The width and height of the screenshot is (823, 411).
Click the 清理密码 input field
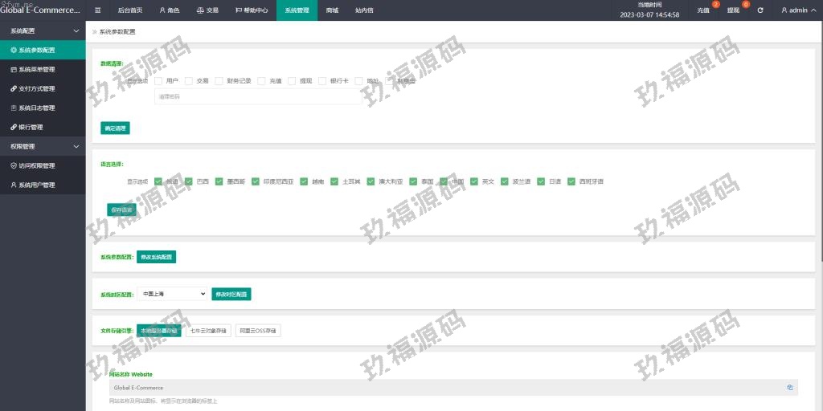point(257,96)
